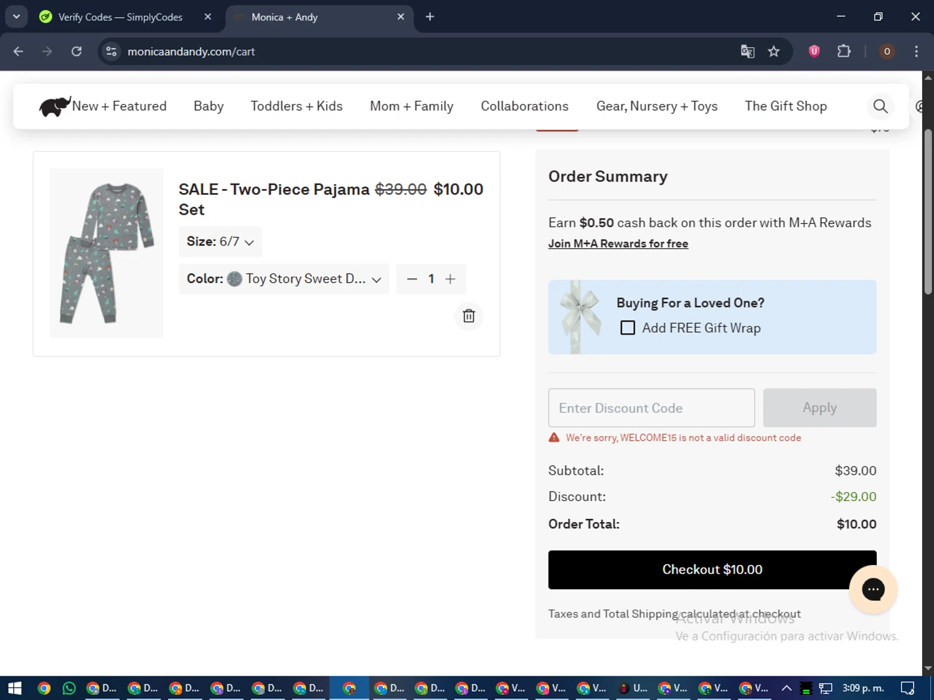The width and height of the screenshot is (934, 700).
Task: Click the page vertical scrollbar thumb
Action: [x=928, y=212]
